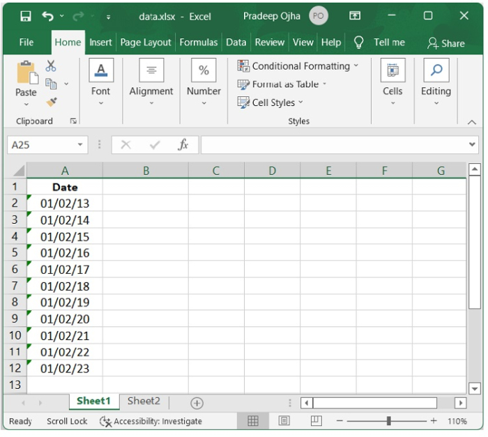Open the View tab
The width and height of the screenshot is (488, 437).
303,43
